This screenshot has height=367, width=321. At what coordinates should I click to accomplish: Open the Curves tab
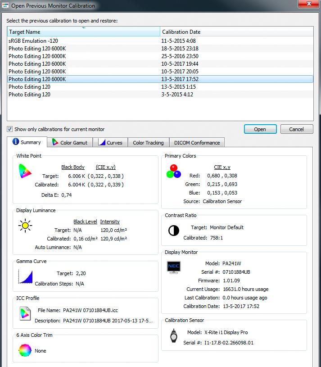(110, 143)
